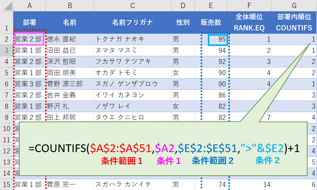Click column header G
Viewport: 317px width, 190px height.
click(x=293, y=6)
